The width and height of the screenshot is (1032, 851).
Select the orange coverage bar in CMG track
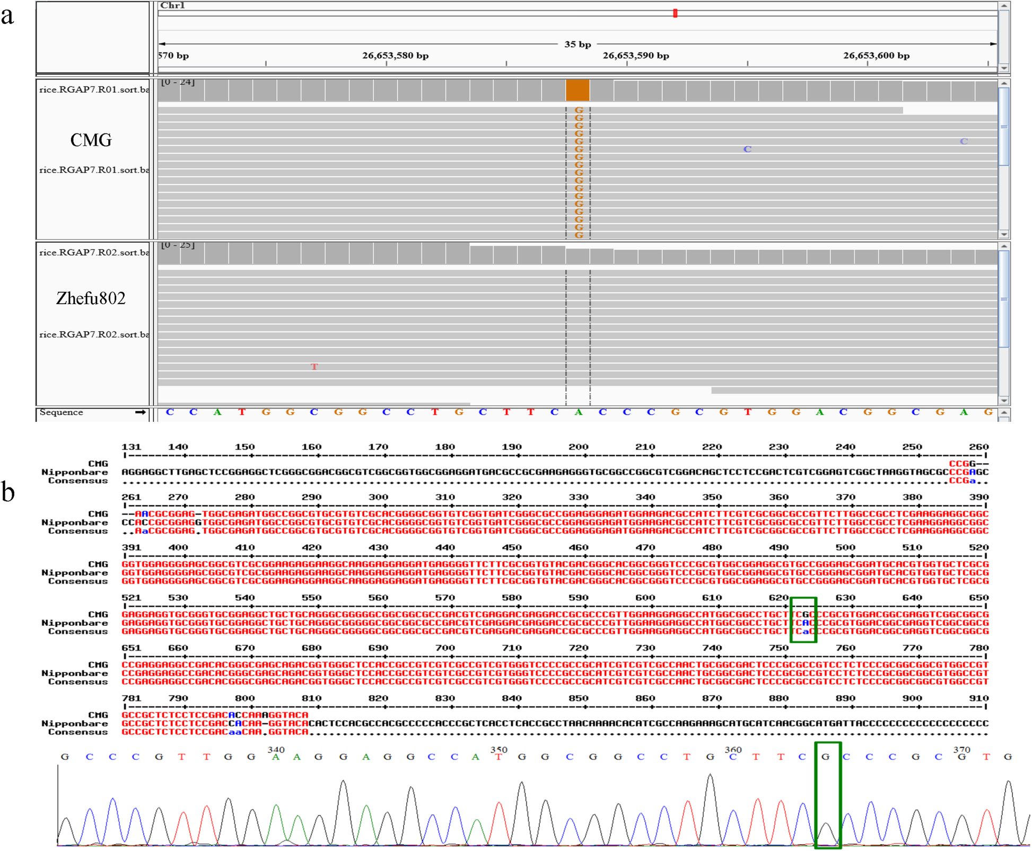coord(578,90)
